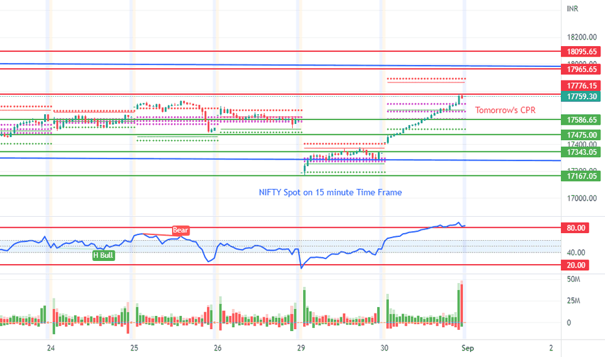
Task: Click date 30 on the time axis
Action: click(x=384, y=348)
